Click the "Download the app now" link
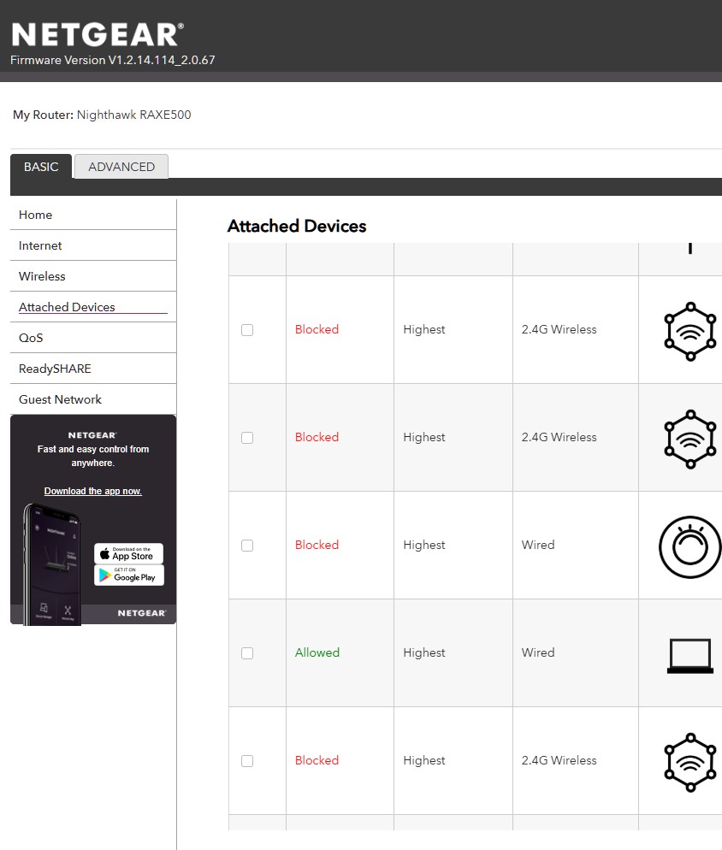722x850 pixels. (92, 491)
